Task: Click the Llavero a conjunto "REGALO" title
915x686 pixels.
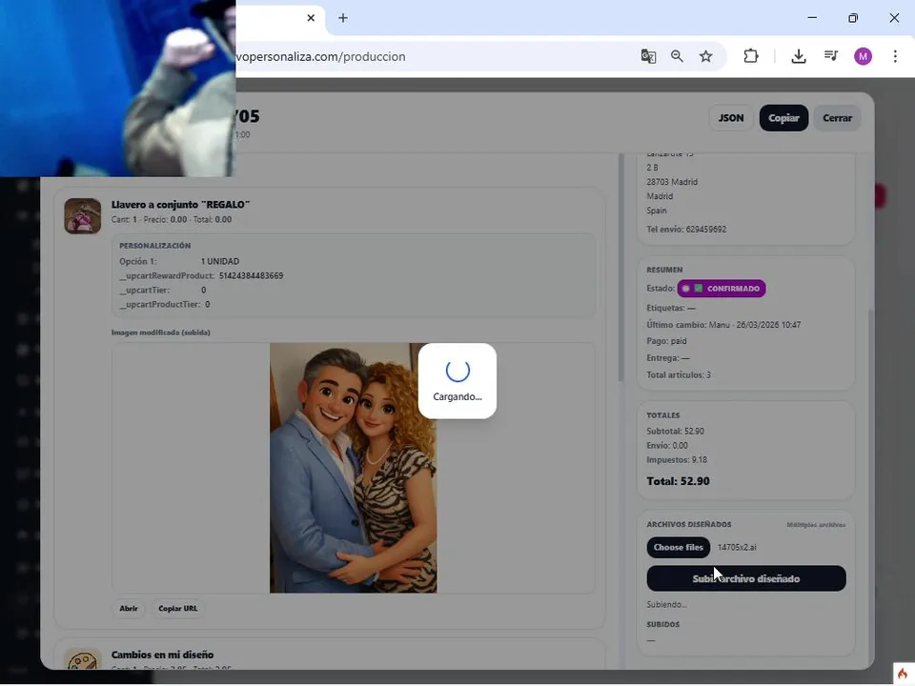Action: pos(180,205)
